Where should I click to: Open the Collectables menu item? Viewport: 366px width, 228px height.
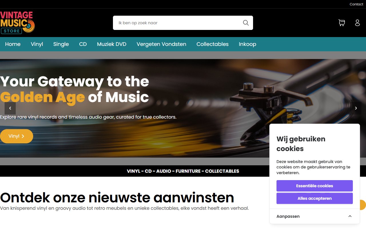pyautogui.click(x=212, y=44)
